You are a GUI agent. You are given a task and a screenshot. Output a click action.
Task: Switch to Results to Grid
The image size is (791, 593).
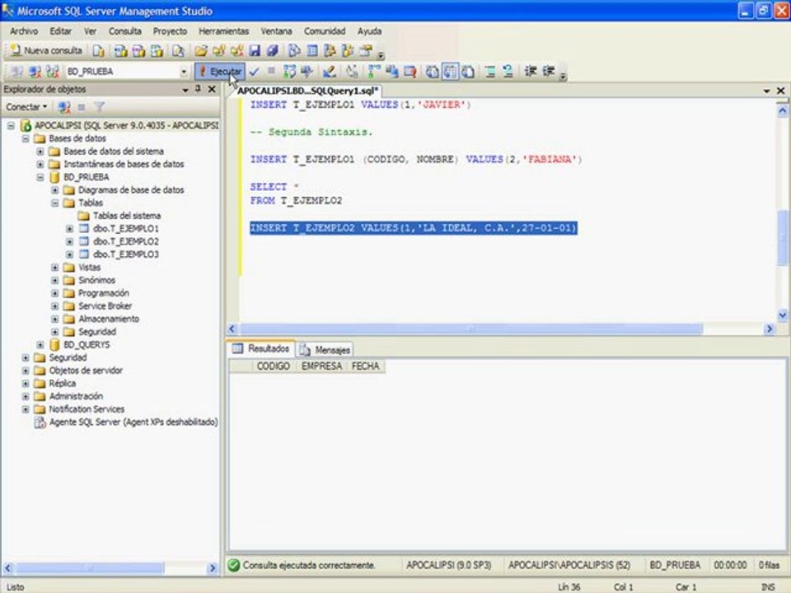(450, 72)
